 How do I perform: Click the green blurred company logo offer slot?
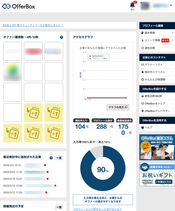12,72
